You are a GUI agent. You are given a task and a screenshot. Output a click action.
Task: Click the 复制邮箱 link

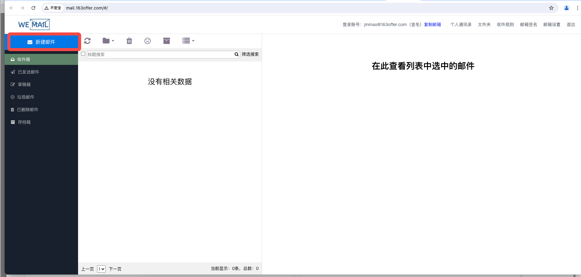432,24
